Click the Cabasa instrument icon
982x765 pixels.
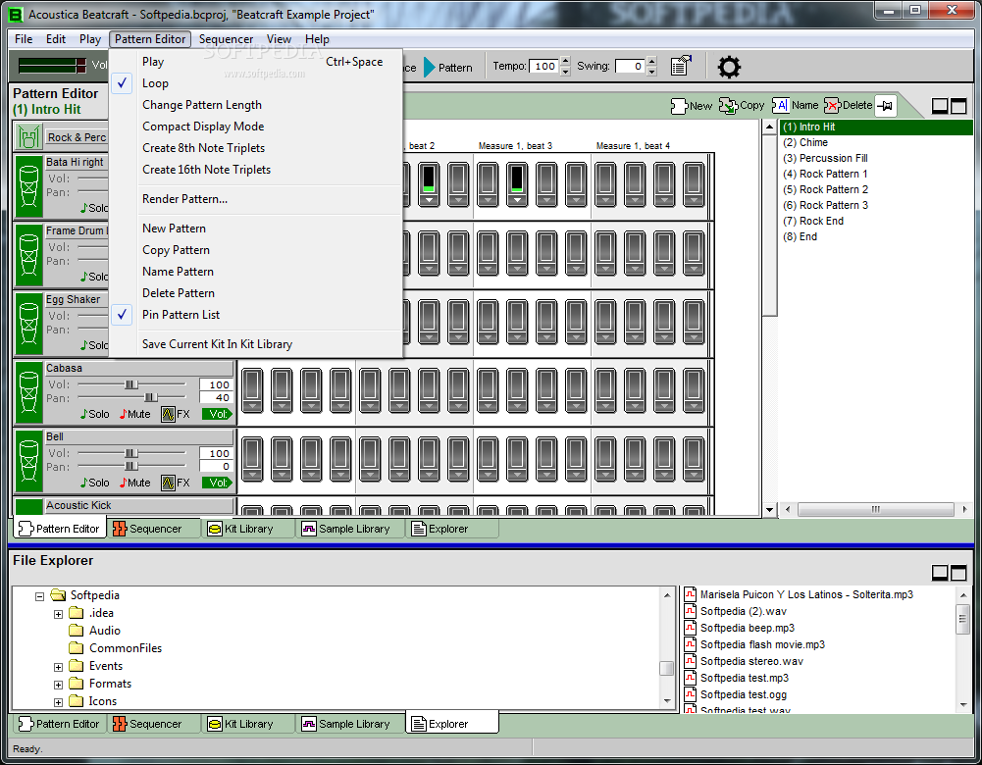click(x=28, y=392)
